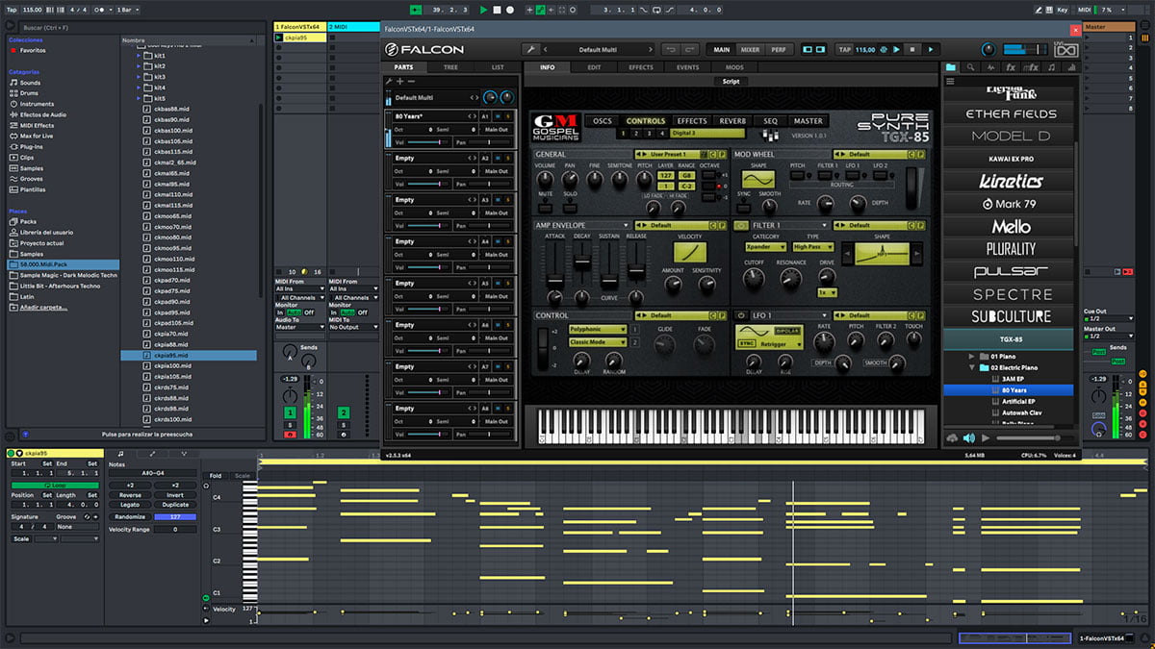Open the Falcon browser music note tab
The height and width of the screenshot is (649, 1155).
point(1054,67)
